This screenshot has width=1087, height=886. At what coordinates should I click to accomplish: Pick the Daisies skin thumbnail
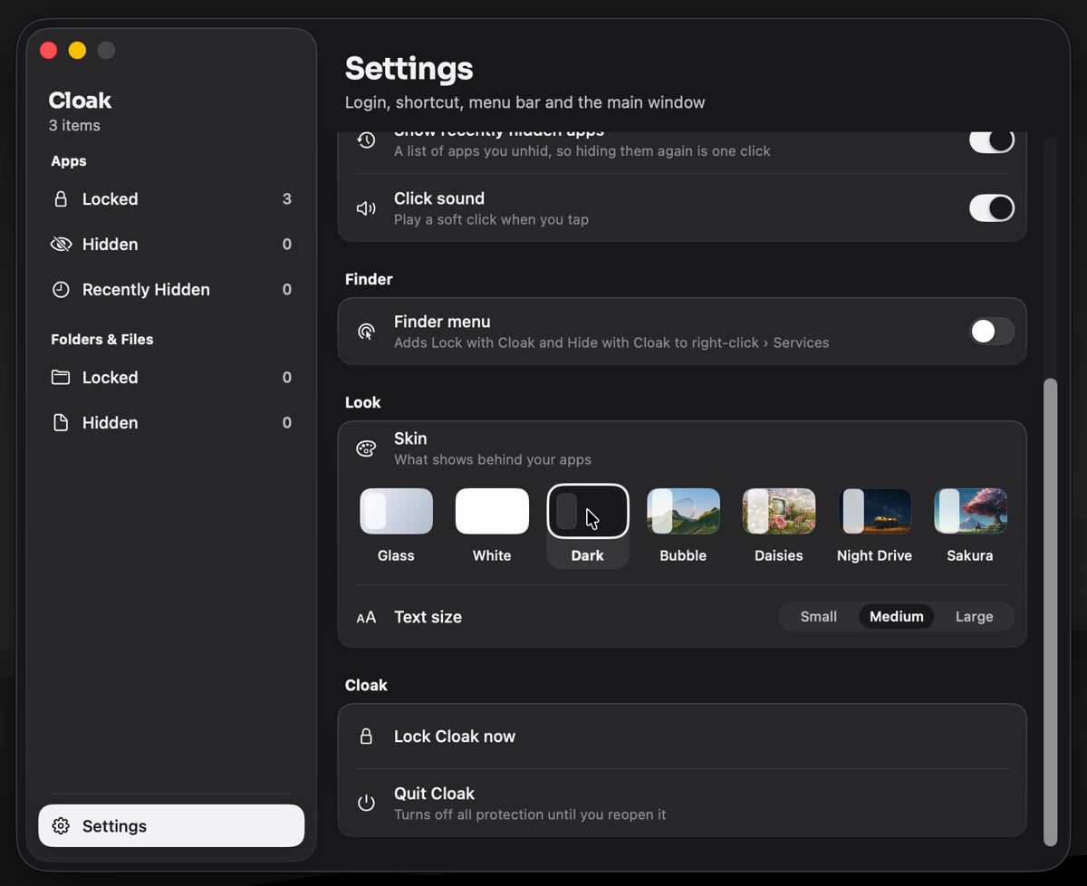click(x=779, y=511)
